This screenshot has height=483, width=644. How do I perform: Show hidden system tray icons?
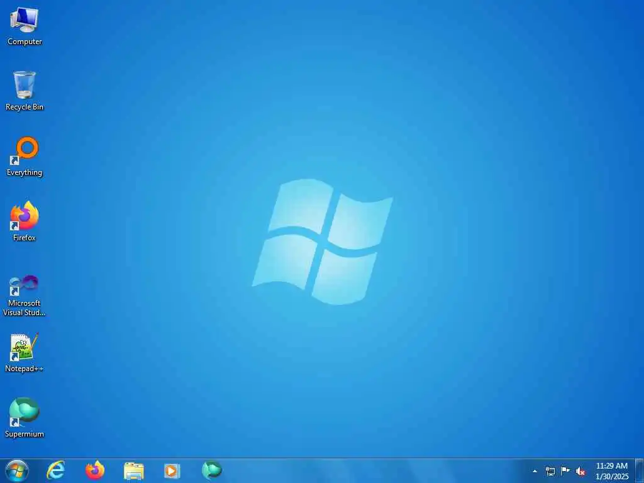click(535, 471)
